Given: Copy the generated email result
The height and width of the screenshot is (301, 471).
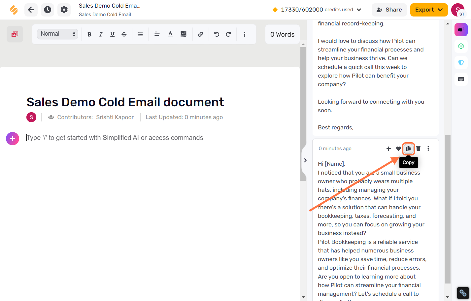Looking at the screenshot, I should coord(408,149).
